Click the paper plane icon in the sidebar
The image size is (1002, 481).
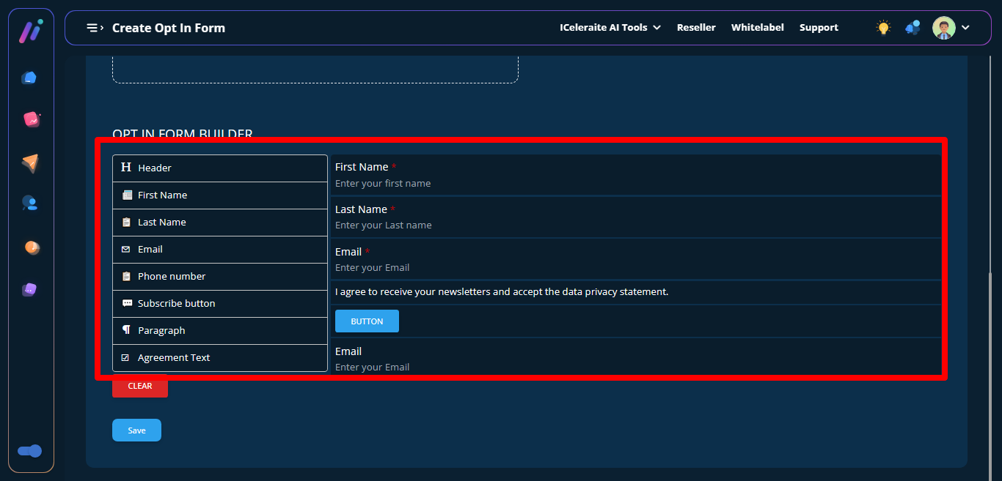pyautogui.click(x=30, y=163)
